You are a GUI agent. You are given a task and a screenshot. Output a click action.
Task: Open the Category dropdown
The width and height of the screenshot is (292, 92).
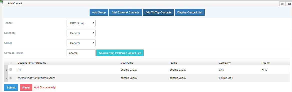[x=81, y=33]
